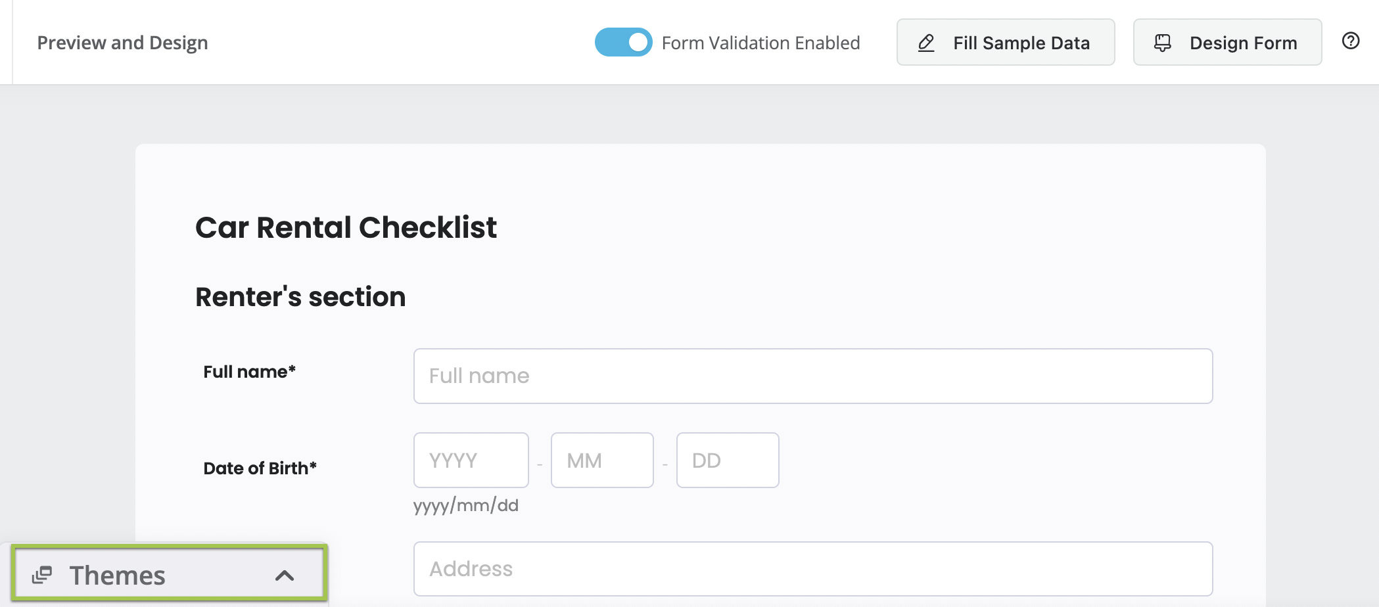
Task: Click the Date of Birth label
Action: click(x=260, y=468)
